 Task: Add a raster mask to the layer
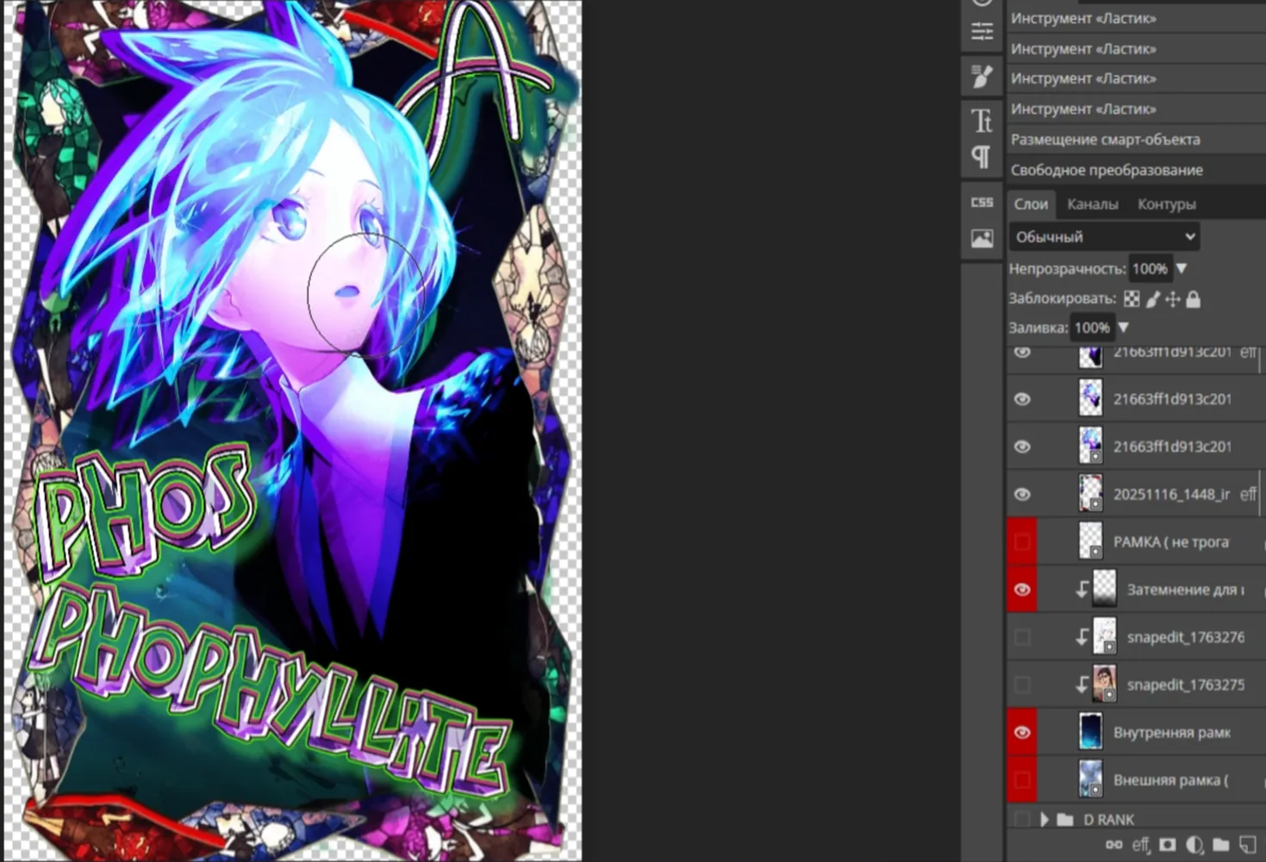click(1168, 845)
